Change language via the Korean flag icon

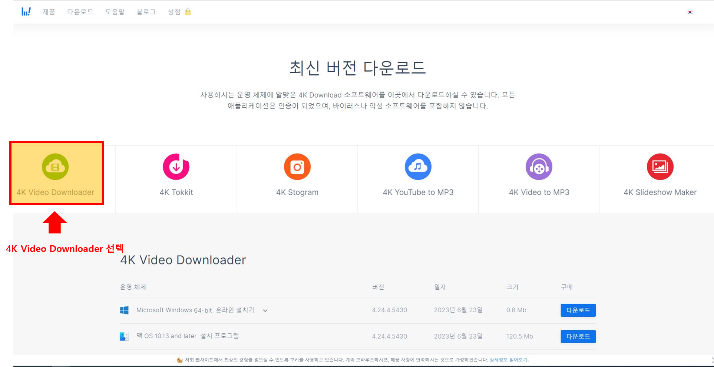pyautogui.click(x=690, y=12)
